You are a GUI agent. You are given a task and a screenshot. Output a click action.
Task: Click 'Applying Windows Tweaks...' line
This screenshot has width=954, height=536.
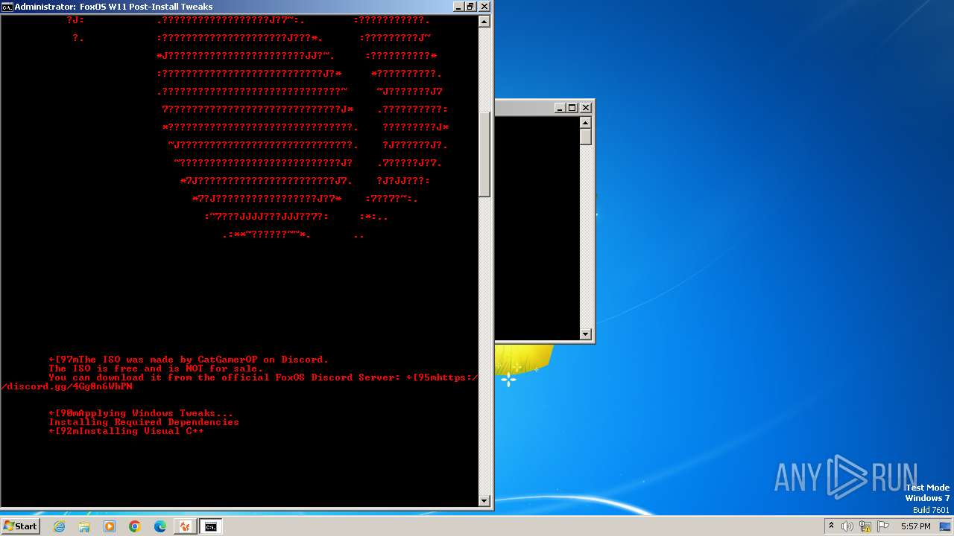141,413
